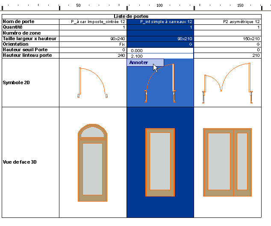Click threshold height 0 of P_à car Imposte_cintrée
The height and width of the screenshot is (226, 271).
click(93, 50)
